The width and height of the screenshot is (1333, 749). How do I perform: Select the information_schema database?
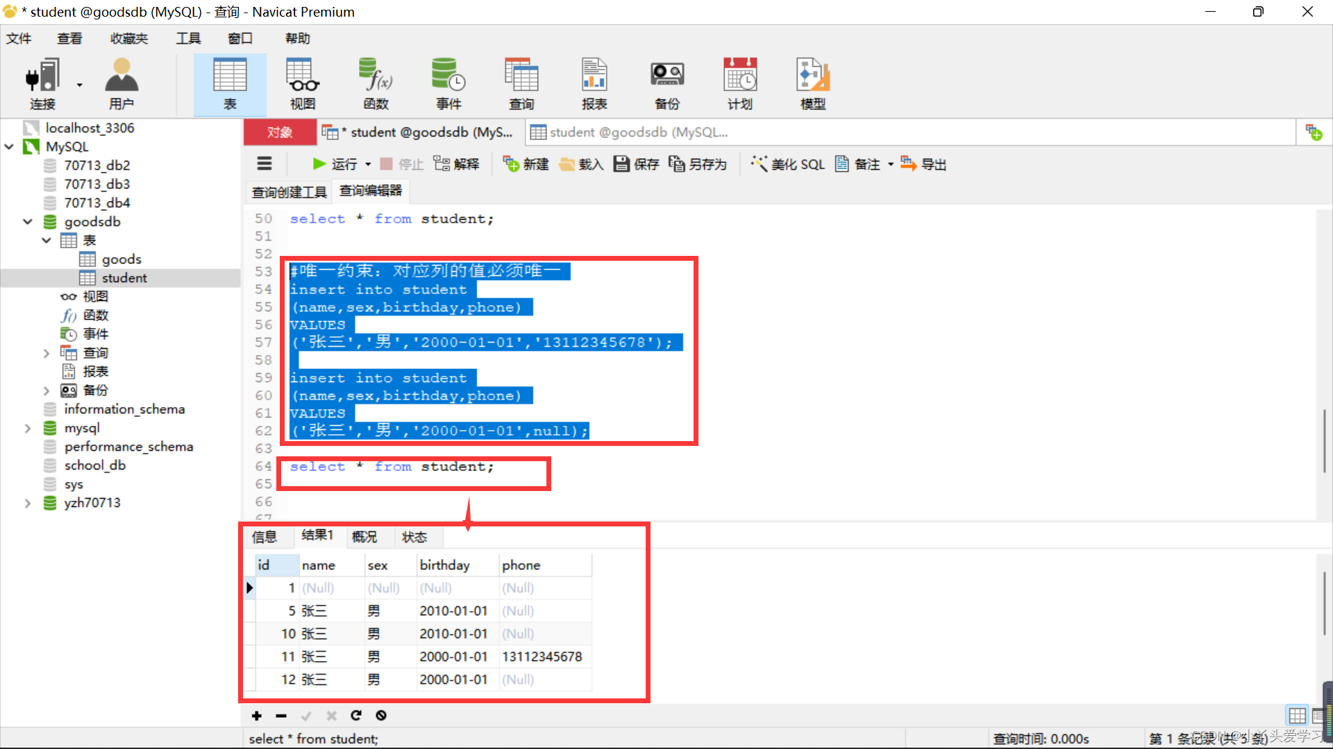point(124,409)
